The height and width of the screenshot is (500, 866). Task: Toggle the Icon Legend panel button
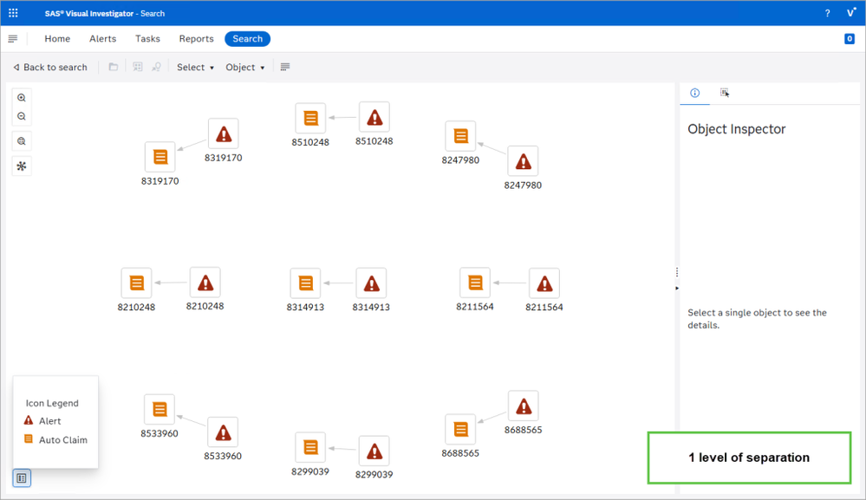tap(22, 478)
